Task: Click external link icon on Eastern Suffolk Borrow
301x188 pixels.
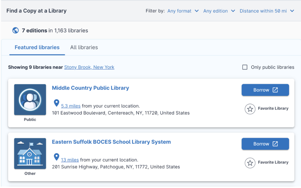Action: pos(275,144)
